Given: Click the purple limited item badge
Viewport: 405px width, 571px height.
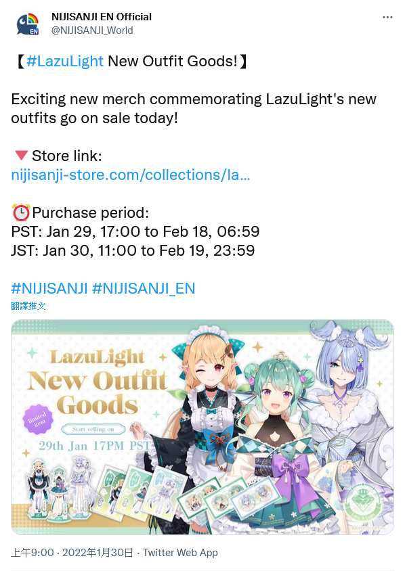Looking at the screenshot, I should pyautogui.click(x=38, y=419).
